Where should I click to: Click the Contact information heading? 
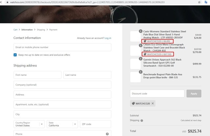tap(27, 38)
